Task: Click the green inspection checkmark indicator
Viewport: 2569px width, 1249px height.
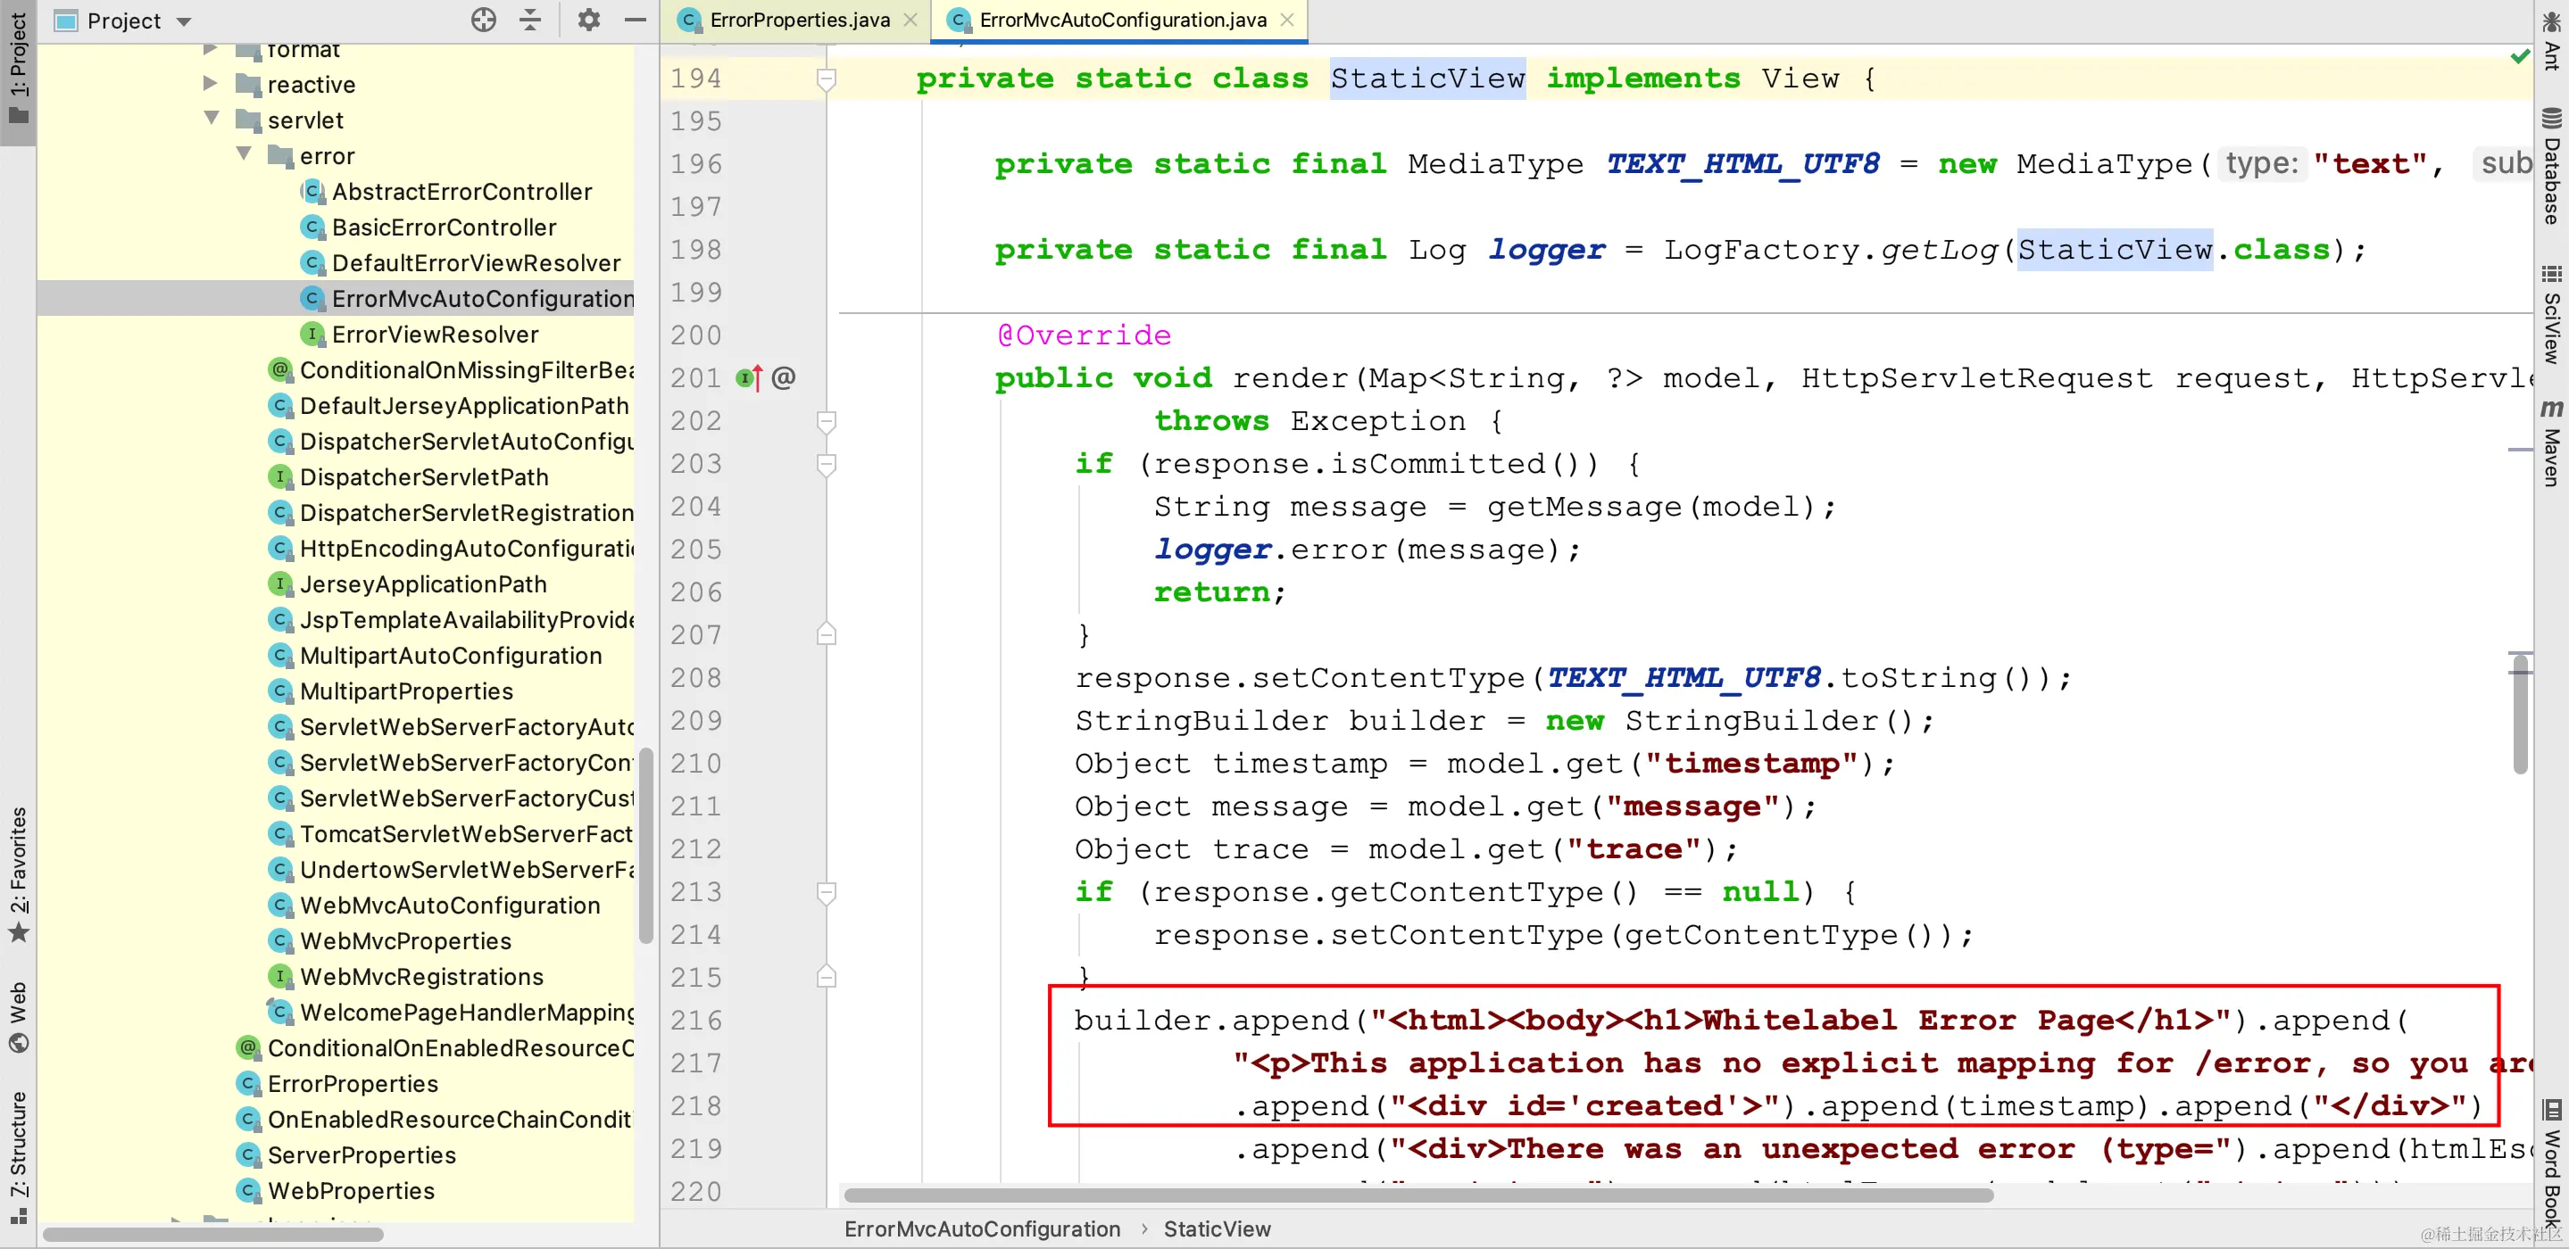Action: pos(2519,56)
